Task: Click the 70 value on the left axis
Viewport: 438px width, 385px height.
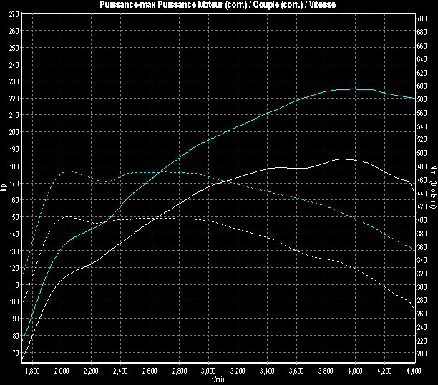Action: pyautogui.click(x=14, y=353)
